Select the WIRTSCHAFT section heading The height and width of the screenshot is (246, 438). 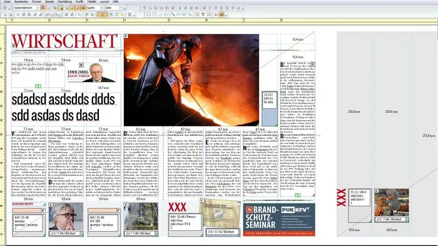point(64,41)
